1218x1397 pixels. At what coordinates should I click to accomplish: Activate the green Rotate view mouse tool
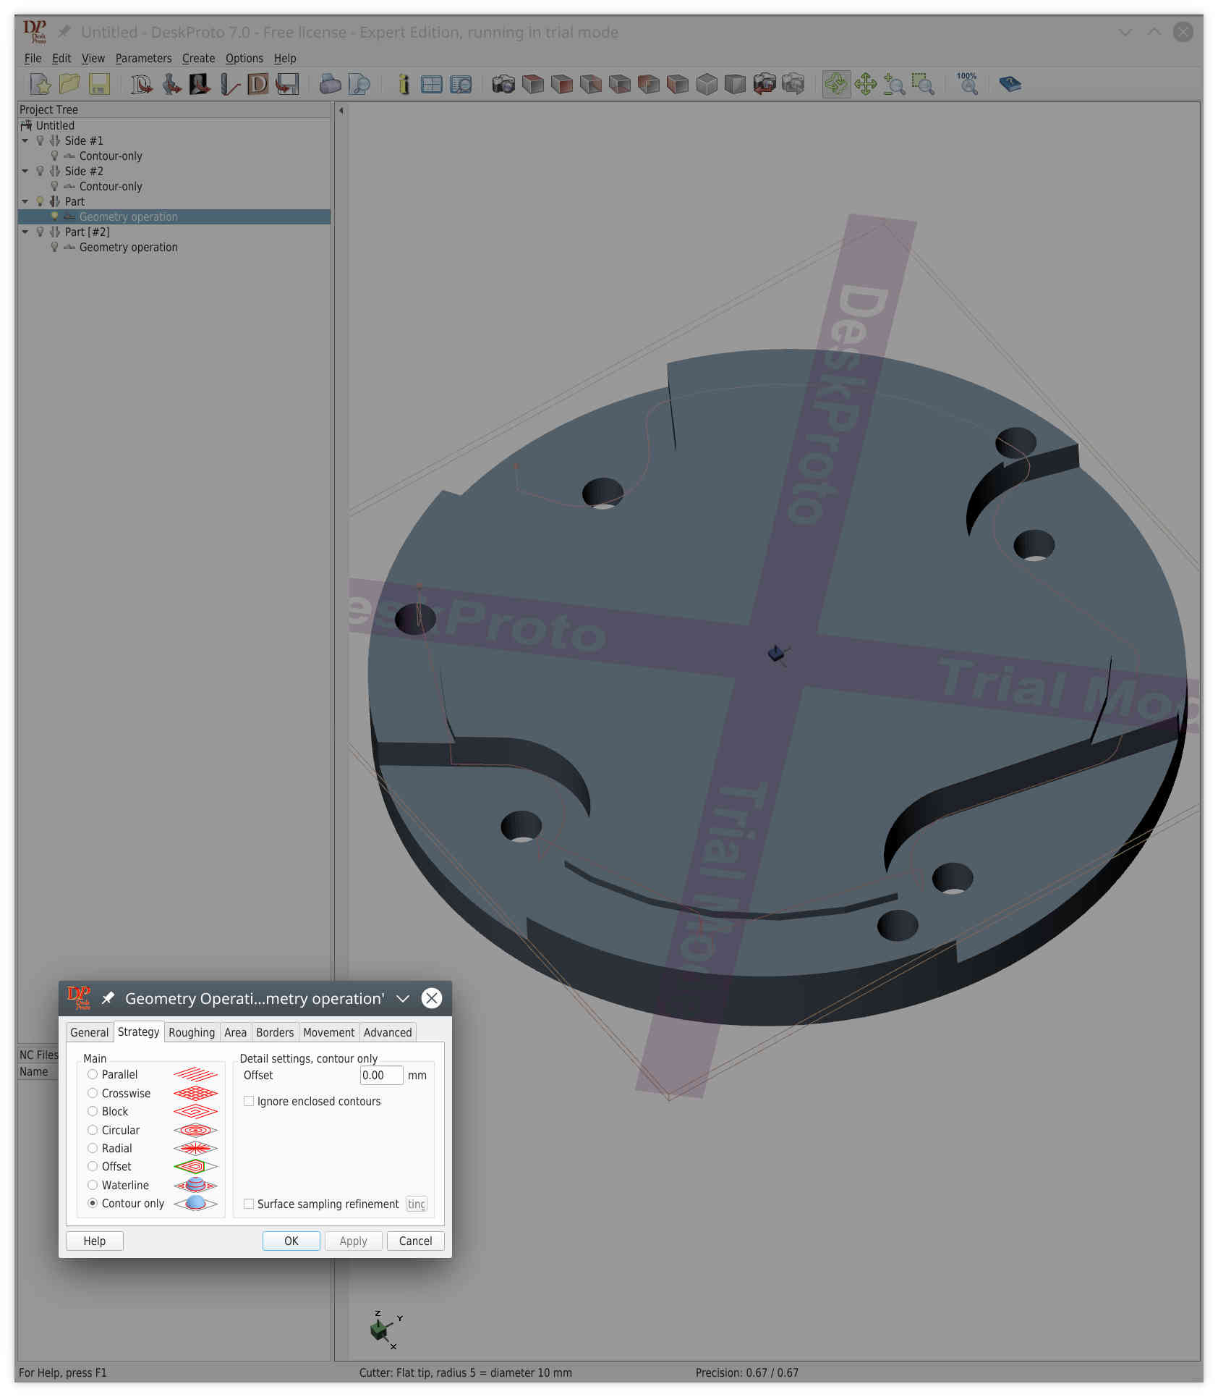837,84
